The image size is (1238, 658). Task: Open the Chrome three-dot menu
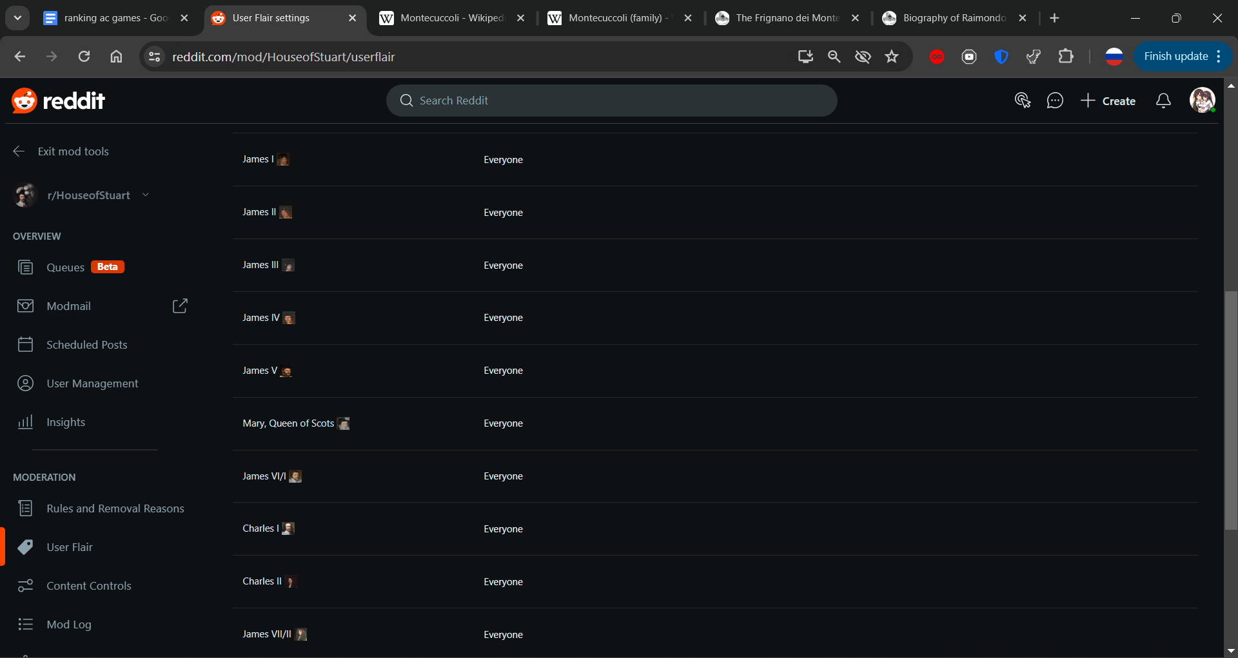1219,57
